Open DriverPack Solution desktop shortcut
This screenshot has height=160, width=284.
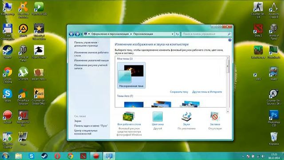pos(23,97)
